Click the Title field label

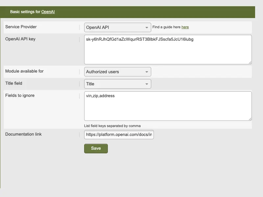click(x=14, y=83)
